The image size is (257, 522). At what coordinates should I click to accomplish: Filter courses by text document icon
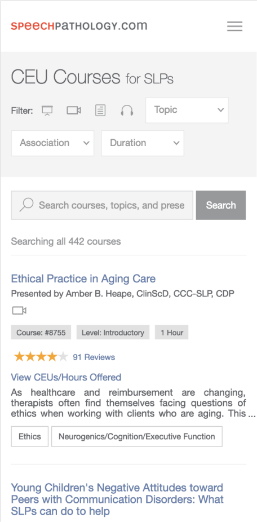[x=100, y=110]
